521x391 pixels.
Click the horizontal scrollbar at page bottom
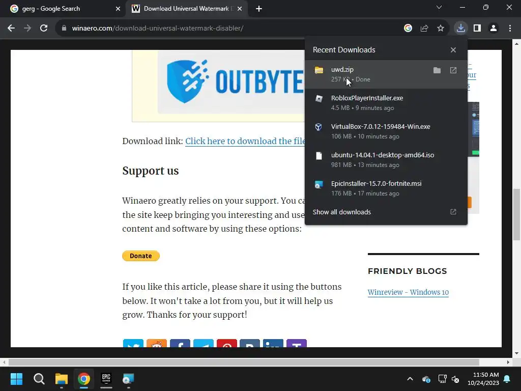click(x=244, y=362)
